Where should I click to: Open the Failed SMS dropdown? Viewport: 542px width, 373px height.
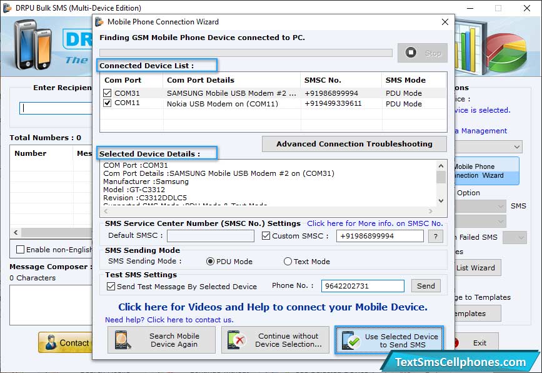pos(514,237)
